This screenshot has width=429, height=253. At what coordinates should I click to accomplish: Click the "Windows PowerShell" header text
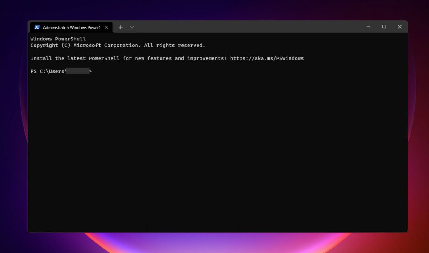58,39
